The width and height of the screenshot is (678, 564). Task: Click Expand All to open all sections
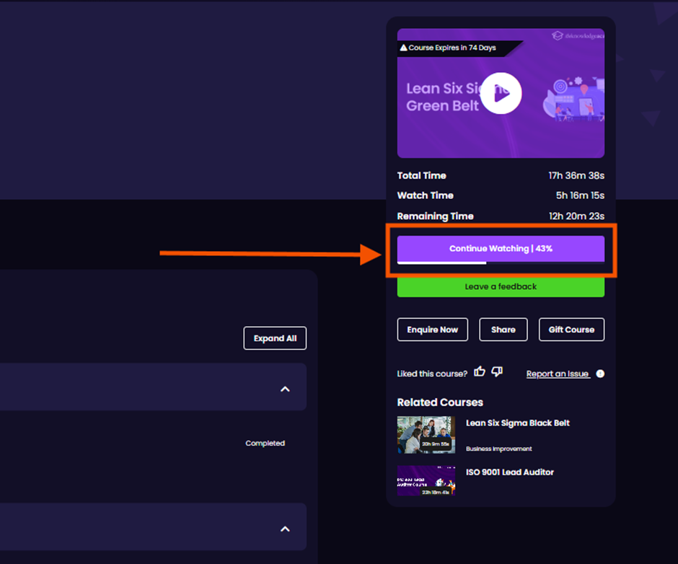(275, 338)
